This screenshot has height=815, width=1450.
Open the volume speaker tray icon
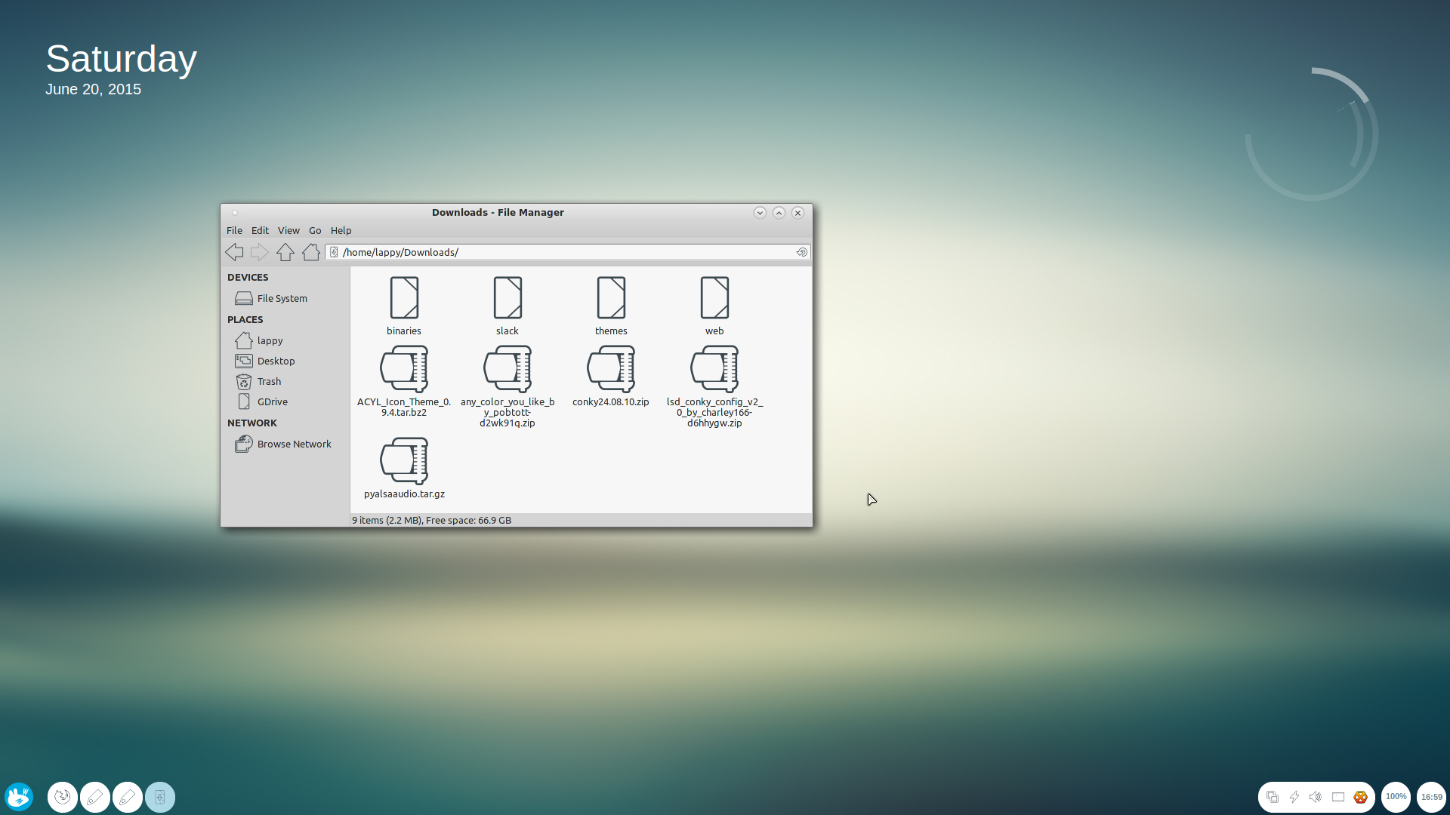pyautogui.click(x=1316, y=797)
